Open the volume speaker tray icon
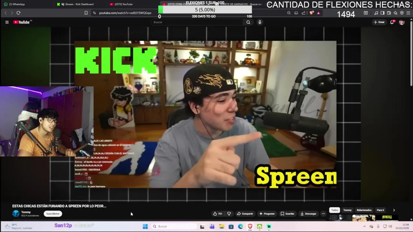Screen dimensions: 413x232 tap(390, 227)
